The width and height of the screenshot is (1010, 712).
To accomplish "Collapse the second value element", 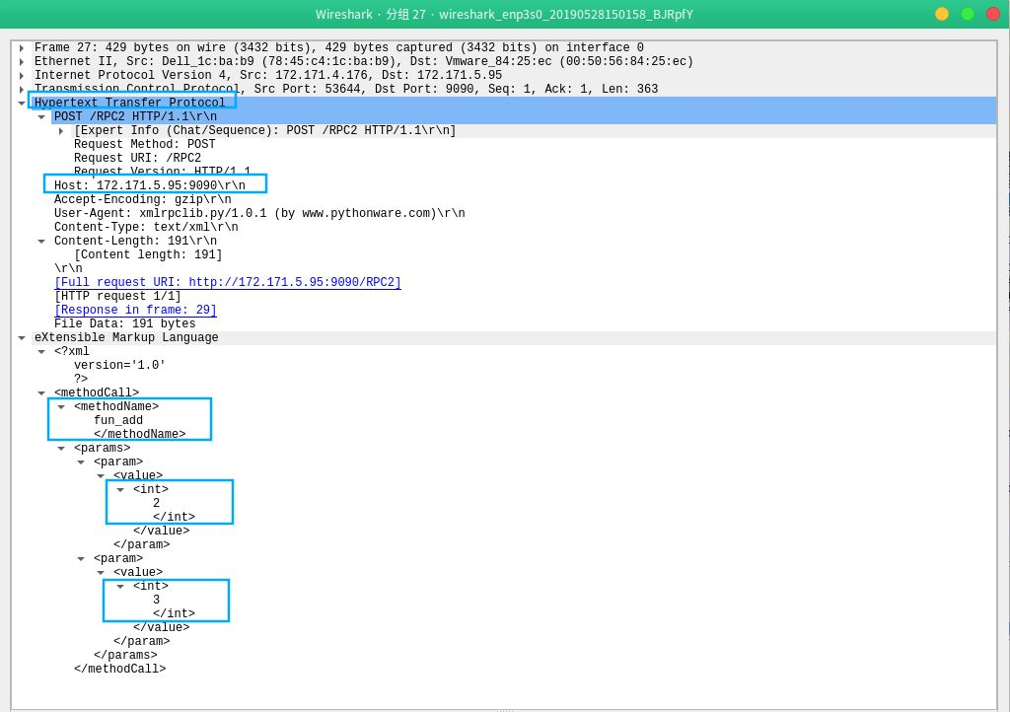I will coord(101,572).
